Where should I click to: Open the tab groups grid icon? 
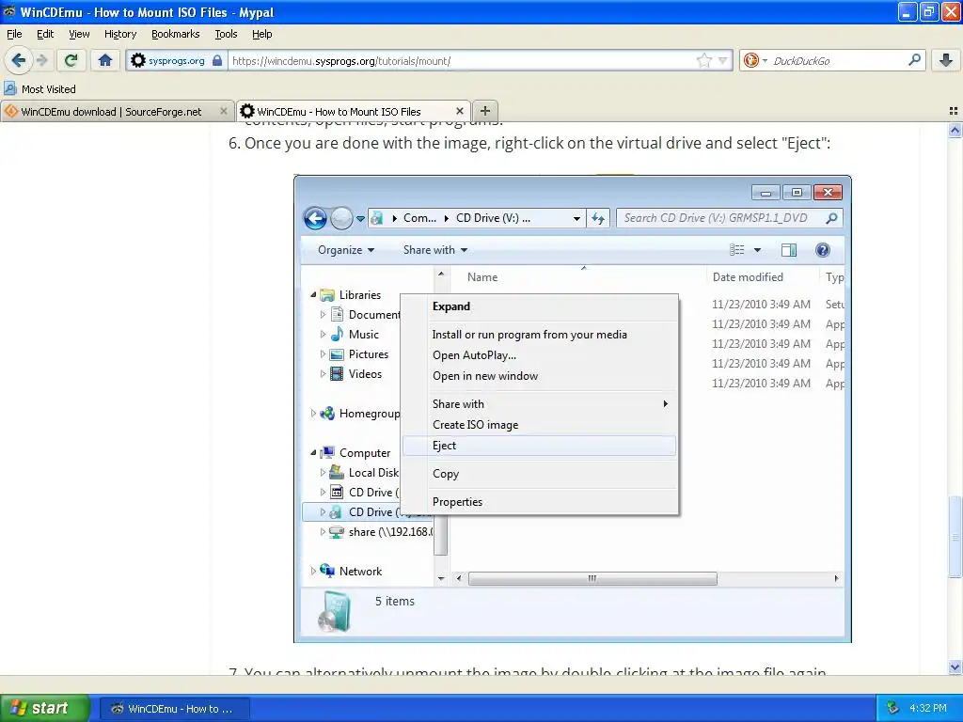coord(954,111)
